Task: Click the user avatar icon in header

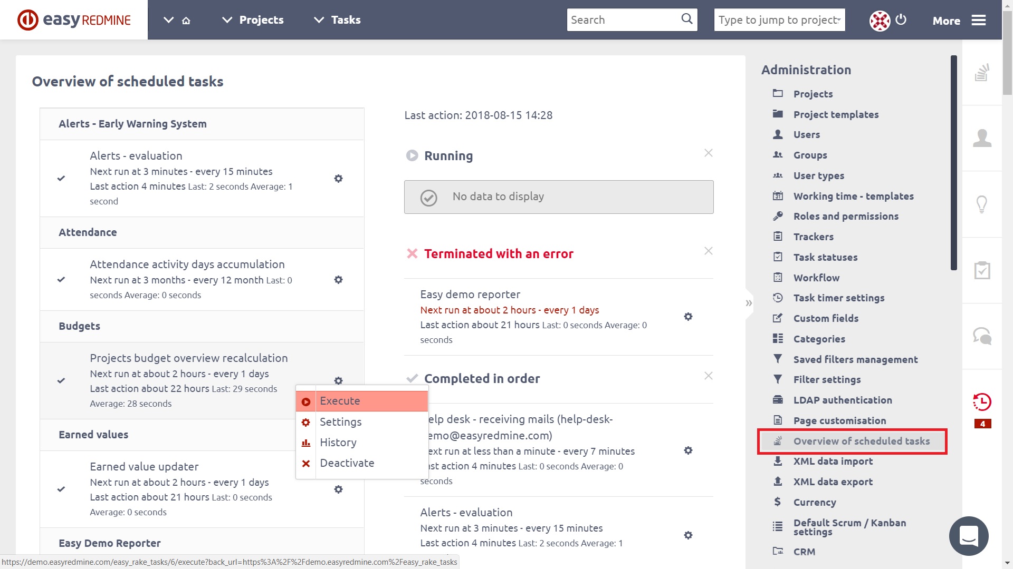Action: (x=880, y=21)
